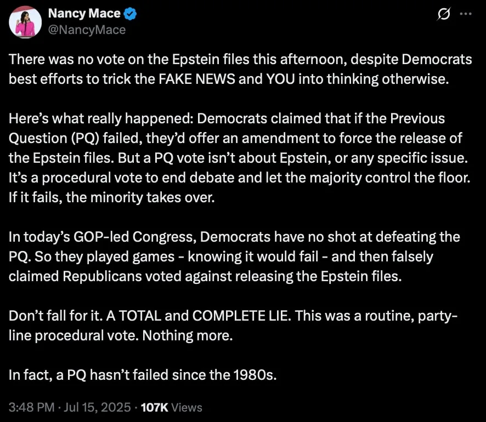Click the Nancy Mace display name
This screenshot has height=422, width=486.
pos(83,14)
